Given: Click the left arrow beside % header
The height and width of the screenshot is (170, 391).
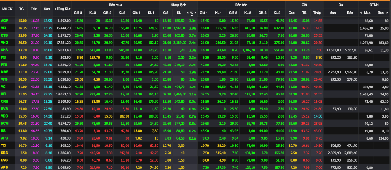Looking at the screenshot, I should [187, 13].
